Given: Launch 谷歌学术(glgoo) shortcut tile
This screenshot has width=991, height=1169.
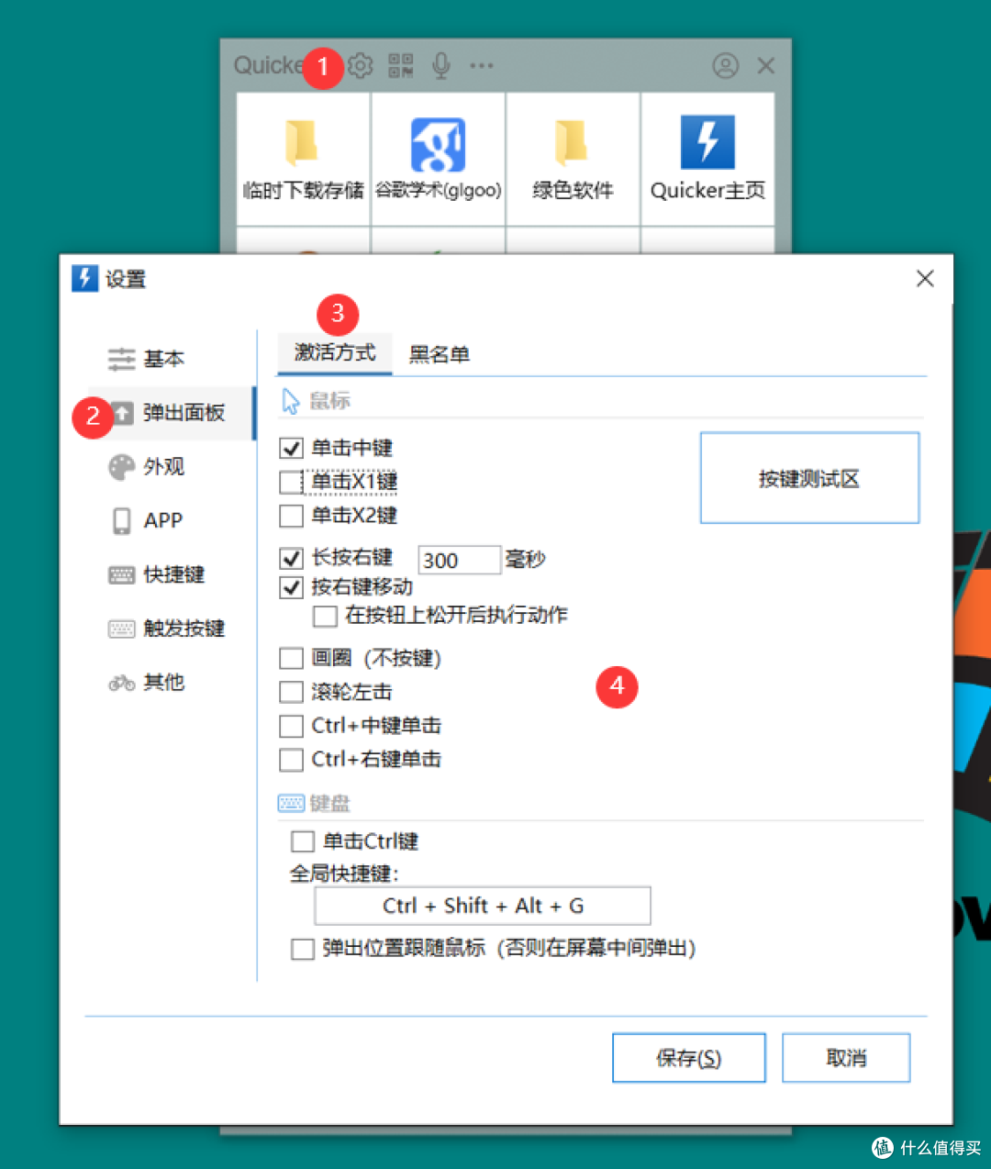Looking at the screenshot, I should (439, 159).
